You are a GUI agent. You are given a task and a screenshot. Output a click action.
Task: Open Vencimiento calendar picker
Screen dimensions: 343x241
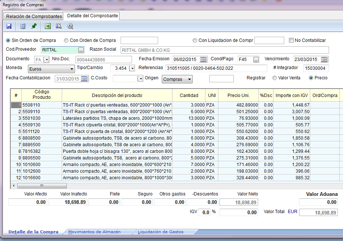(x=324, y=60)
